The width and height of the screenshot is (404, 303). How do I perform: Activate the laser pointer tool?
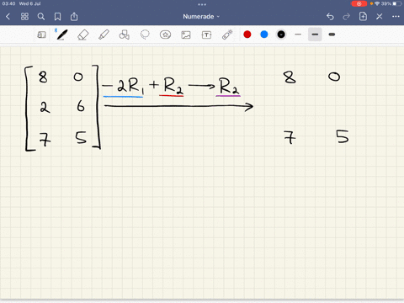pos(227,35)
